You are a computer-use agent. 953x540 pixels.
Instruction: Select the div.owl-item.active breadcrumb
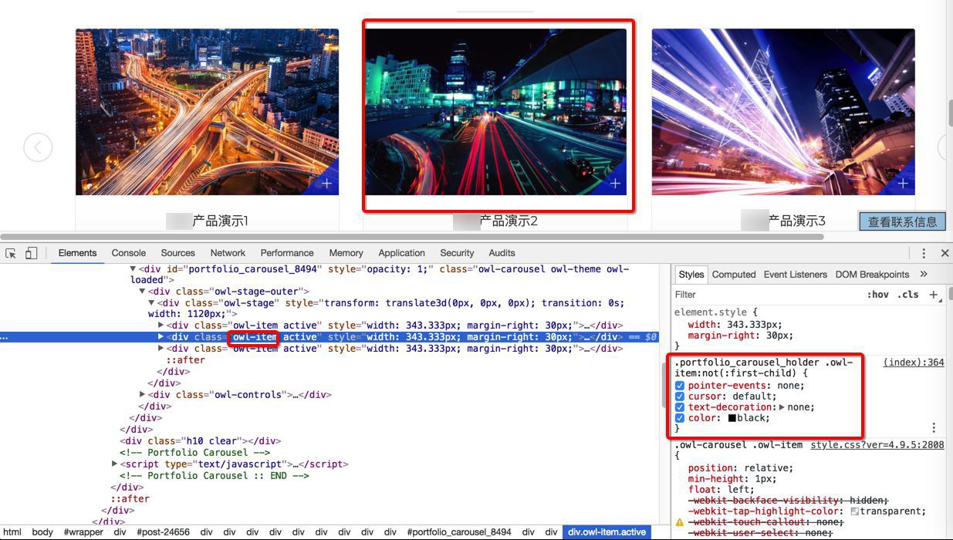607,532
